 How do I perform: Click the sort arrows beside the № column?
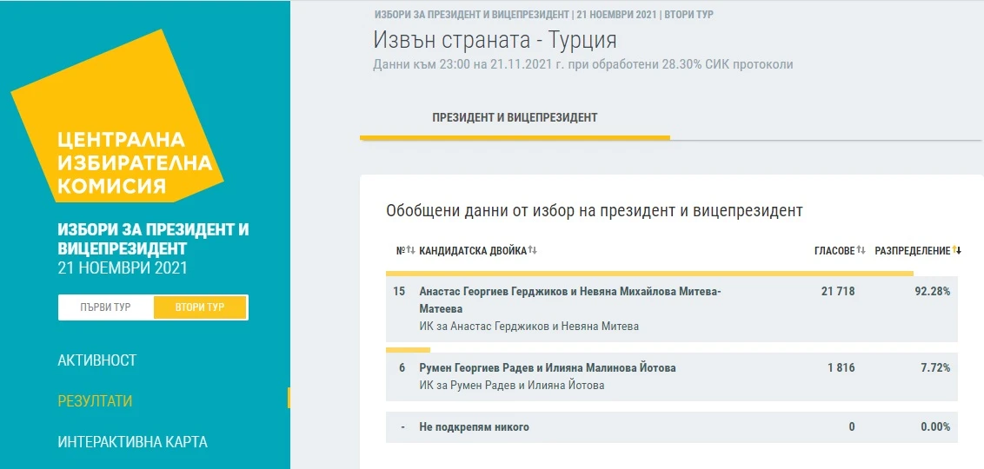tap(410, 251)
